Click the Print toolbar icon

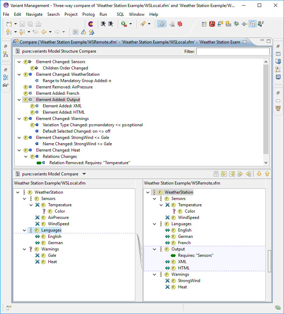point(38,24)
